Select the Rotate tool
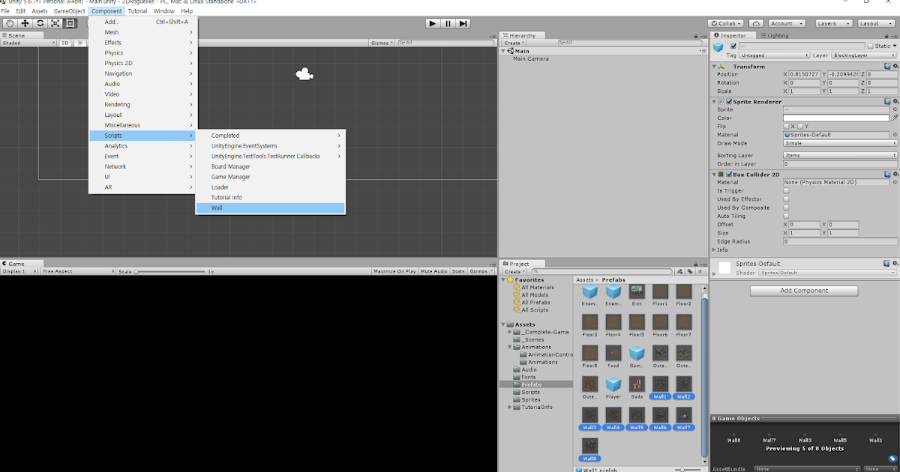900x472 pixels. pyautogui.click(x=40, y=23)
